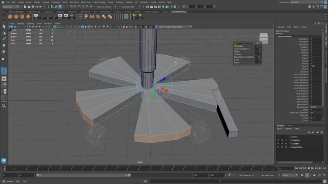Image resolution: width=328 pixels, height=184 pixels.
Task: Toggle visibility V of ScaleHuman layer
Action: point(278,147)
